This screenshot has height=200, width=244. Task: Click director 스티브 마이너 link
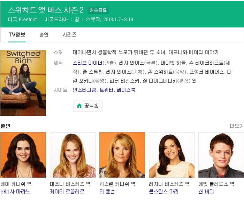click(x=87, y=63)
